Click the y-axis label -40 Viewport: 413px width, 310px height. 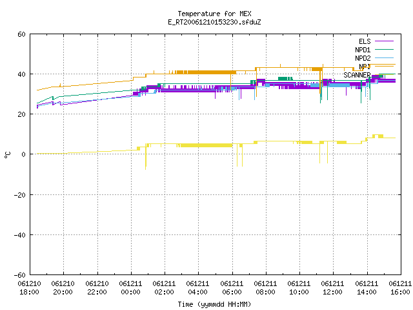click(20, 235)
